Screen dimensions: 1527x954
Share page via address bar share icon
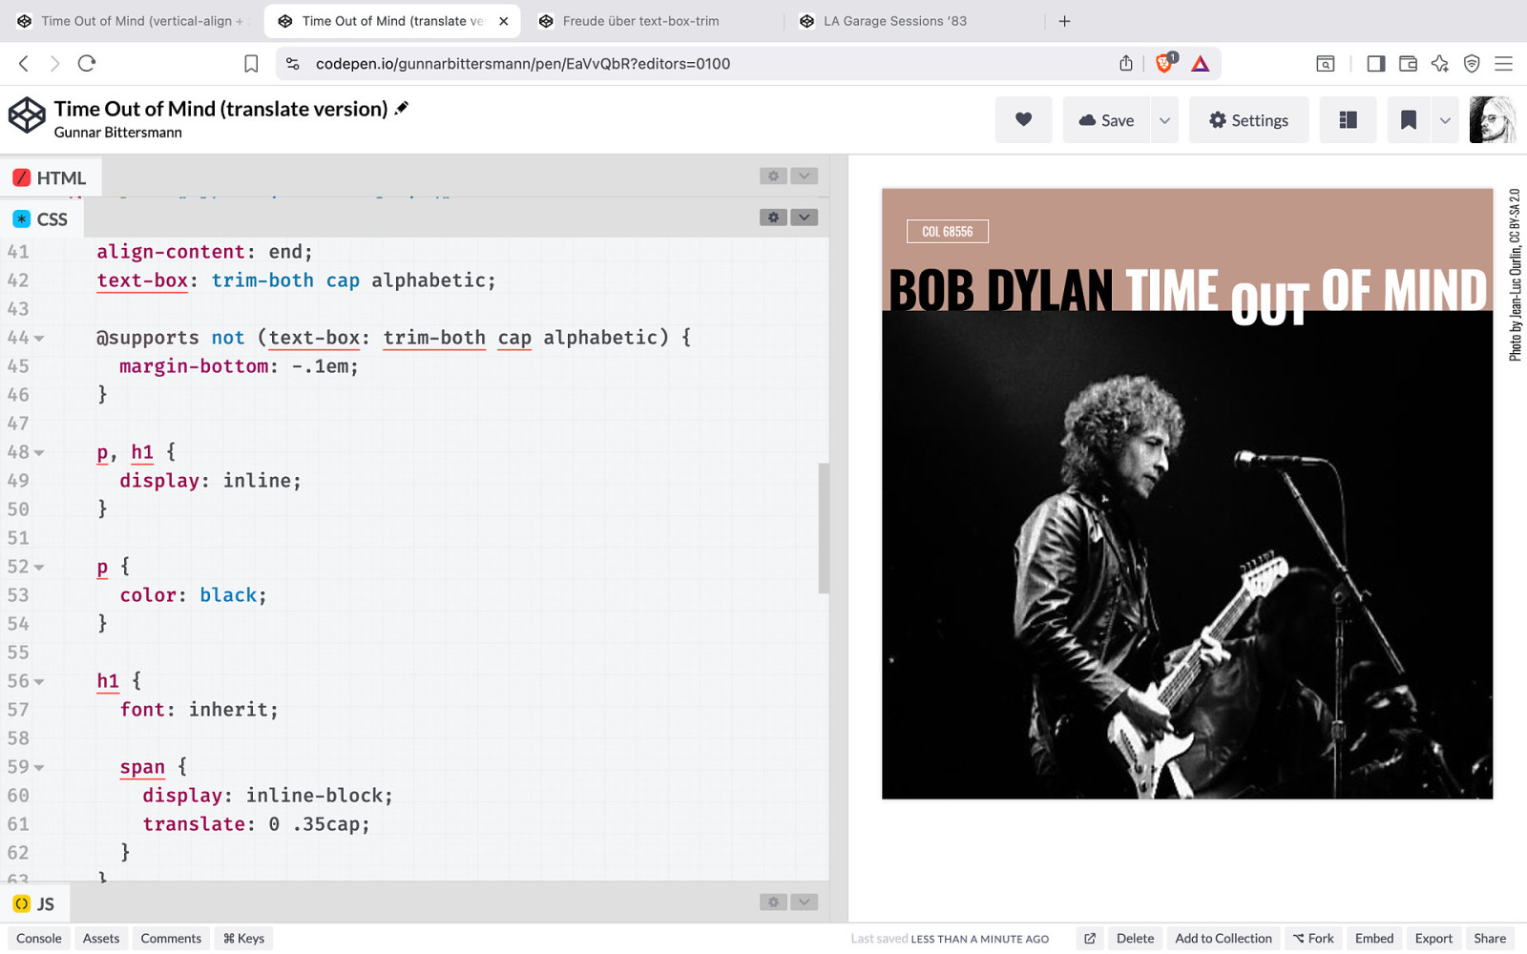coord(1126,64)
